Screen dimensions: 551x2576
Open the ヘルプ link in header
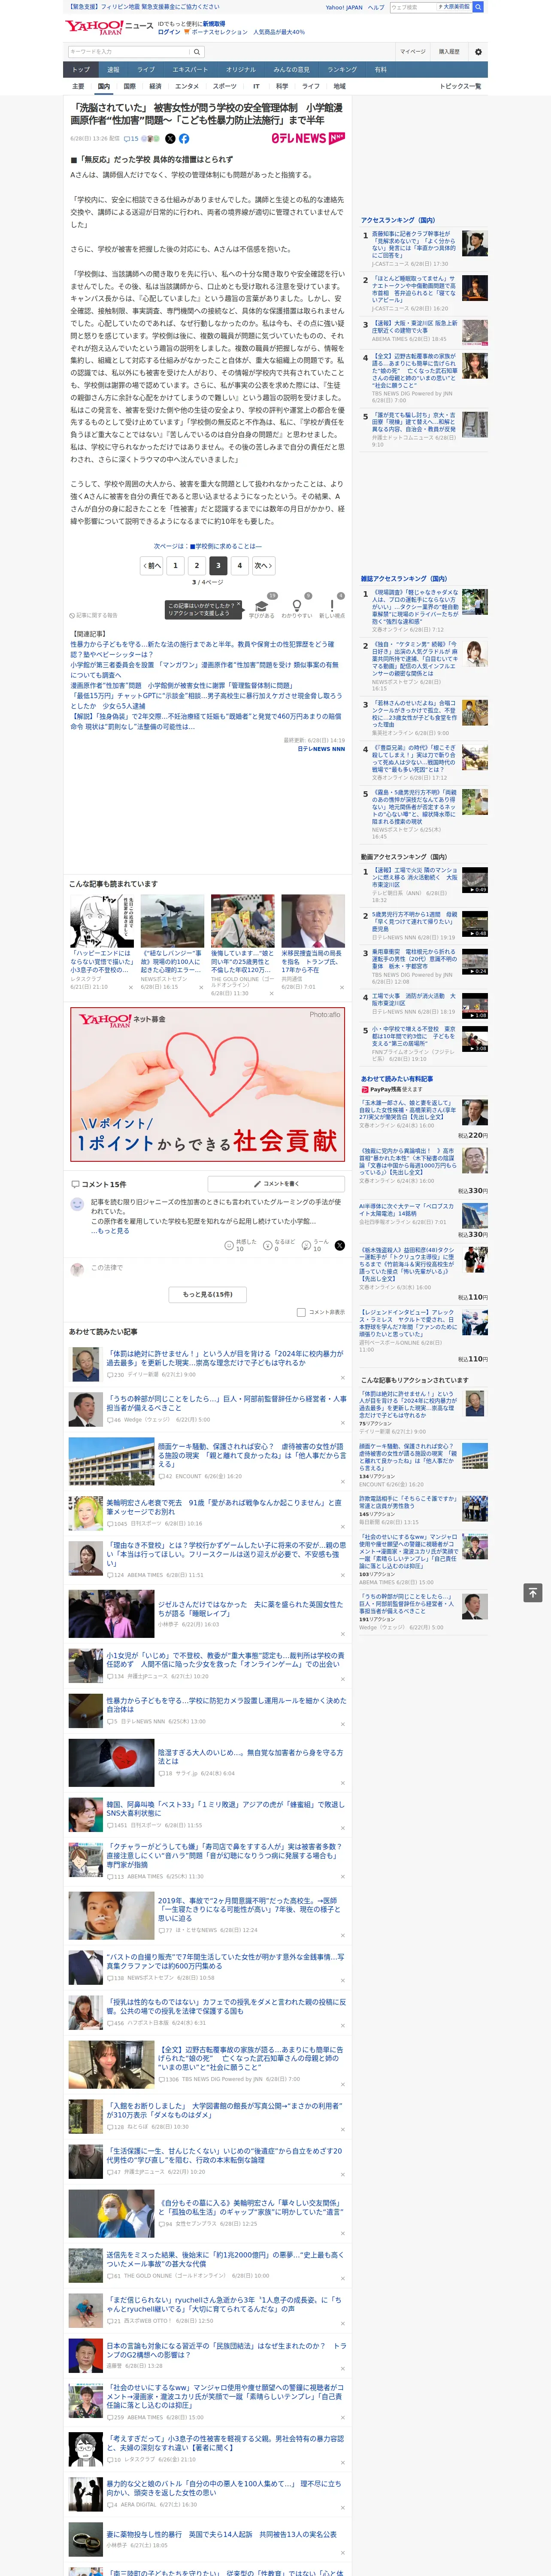pyautogui.click(x=376, y=7)
